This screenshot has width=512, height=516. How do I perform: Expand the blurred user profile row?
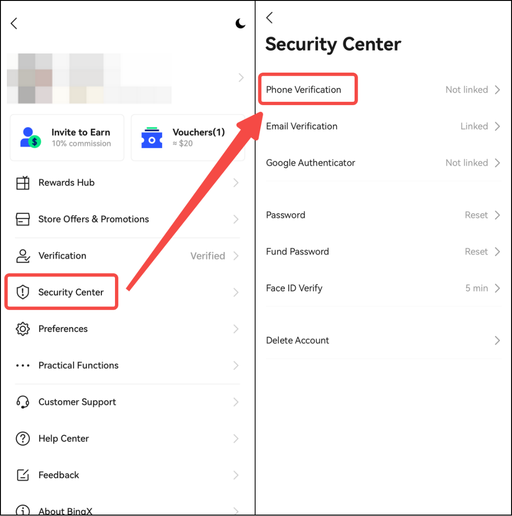point(240,78)
